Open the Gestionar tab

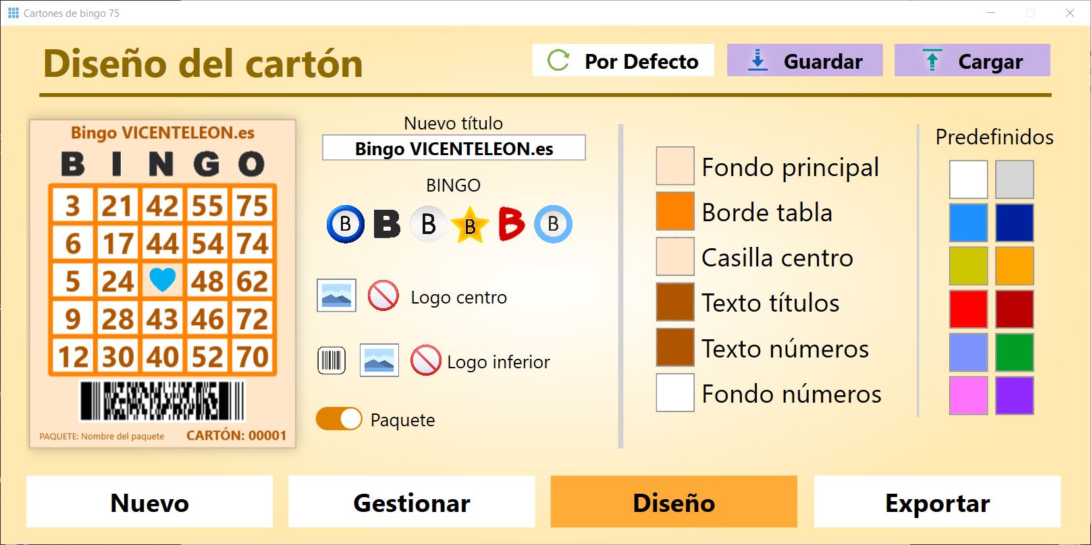click(x=412, y=502)
